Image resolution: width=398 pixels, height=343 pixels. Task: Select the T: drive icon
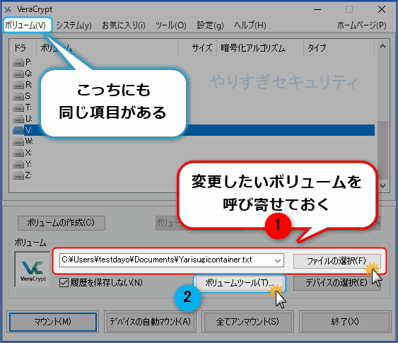[x=18, y=107]
